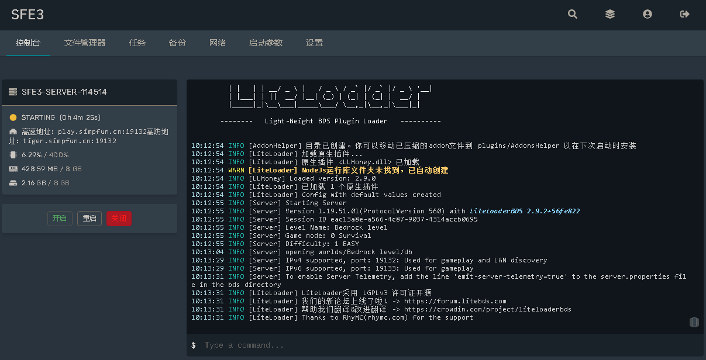This screenshot has width=706, height=360.
Task: Click the LGPLv3 许可证开源 log line
Action: [311, 293]
